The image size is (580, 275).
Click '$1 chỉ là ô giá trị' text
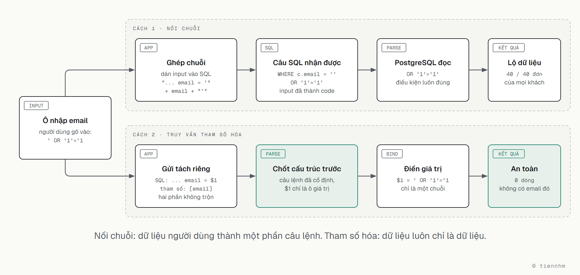(307, 188)
